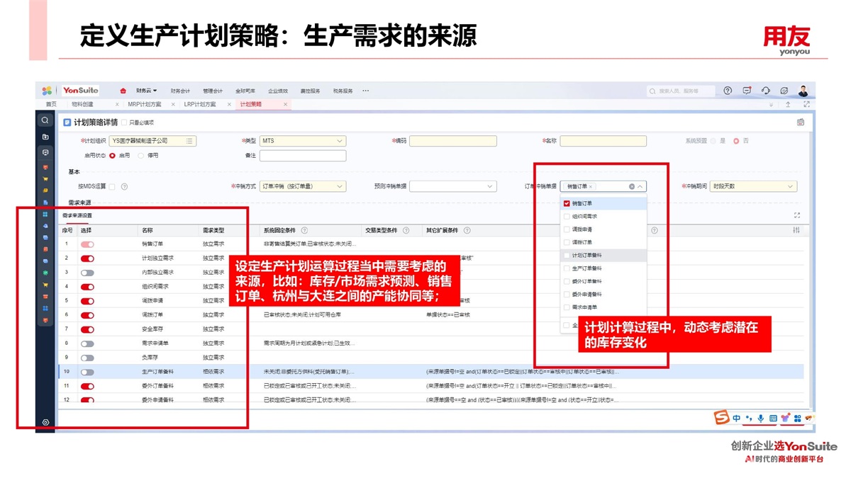Open the help question-mark icon

(x=728, y=91)
